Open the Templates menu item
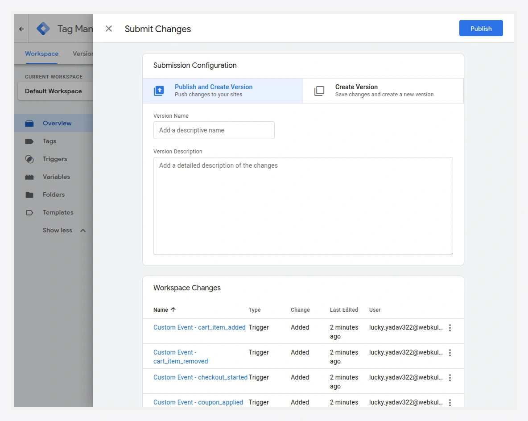The height and width of the screenshot is (421, 528). click(x=54, y=213)
